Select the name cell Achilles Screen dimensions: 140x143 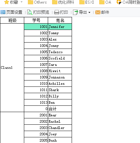pyautogui.click(x=60, y=83)
